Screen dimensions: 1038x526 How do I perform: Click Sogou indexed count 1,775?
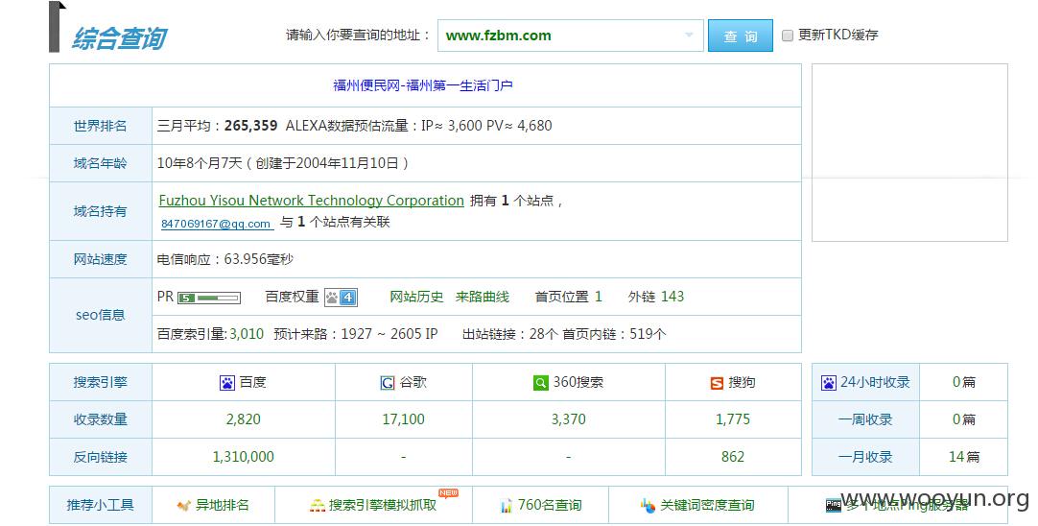733,419
